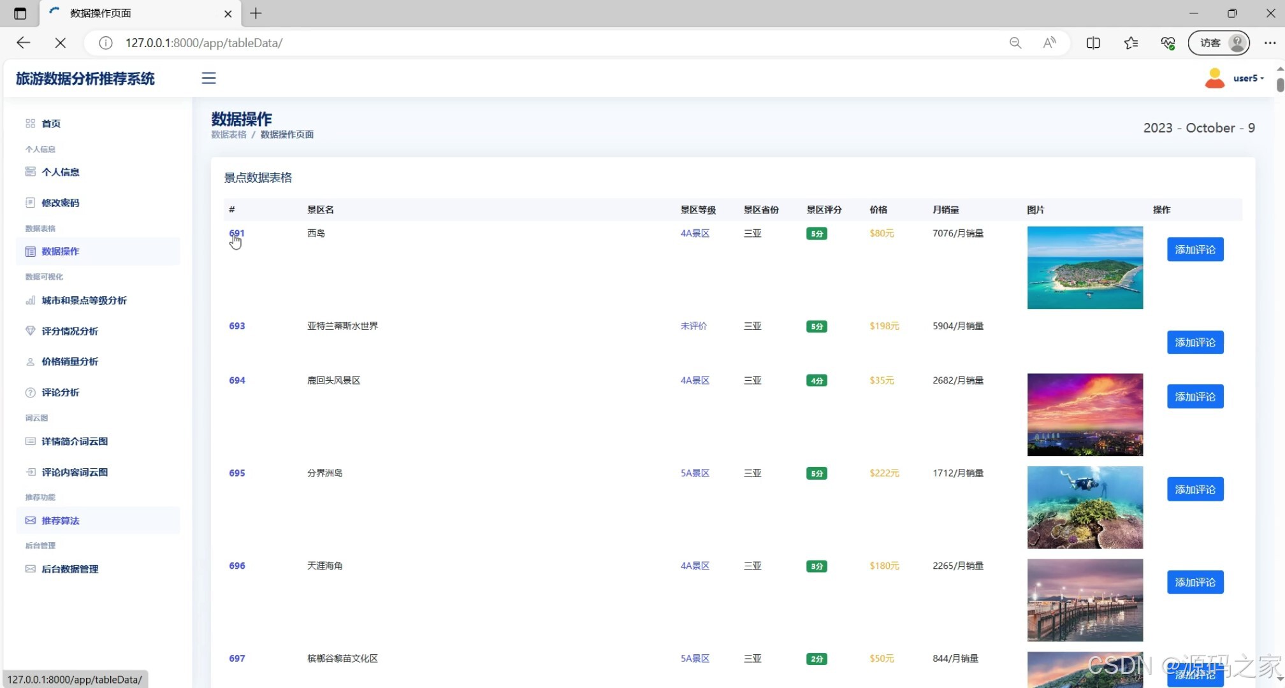Open scenic spot ID 697 link

point(236,658)
